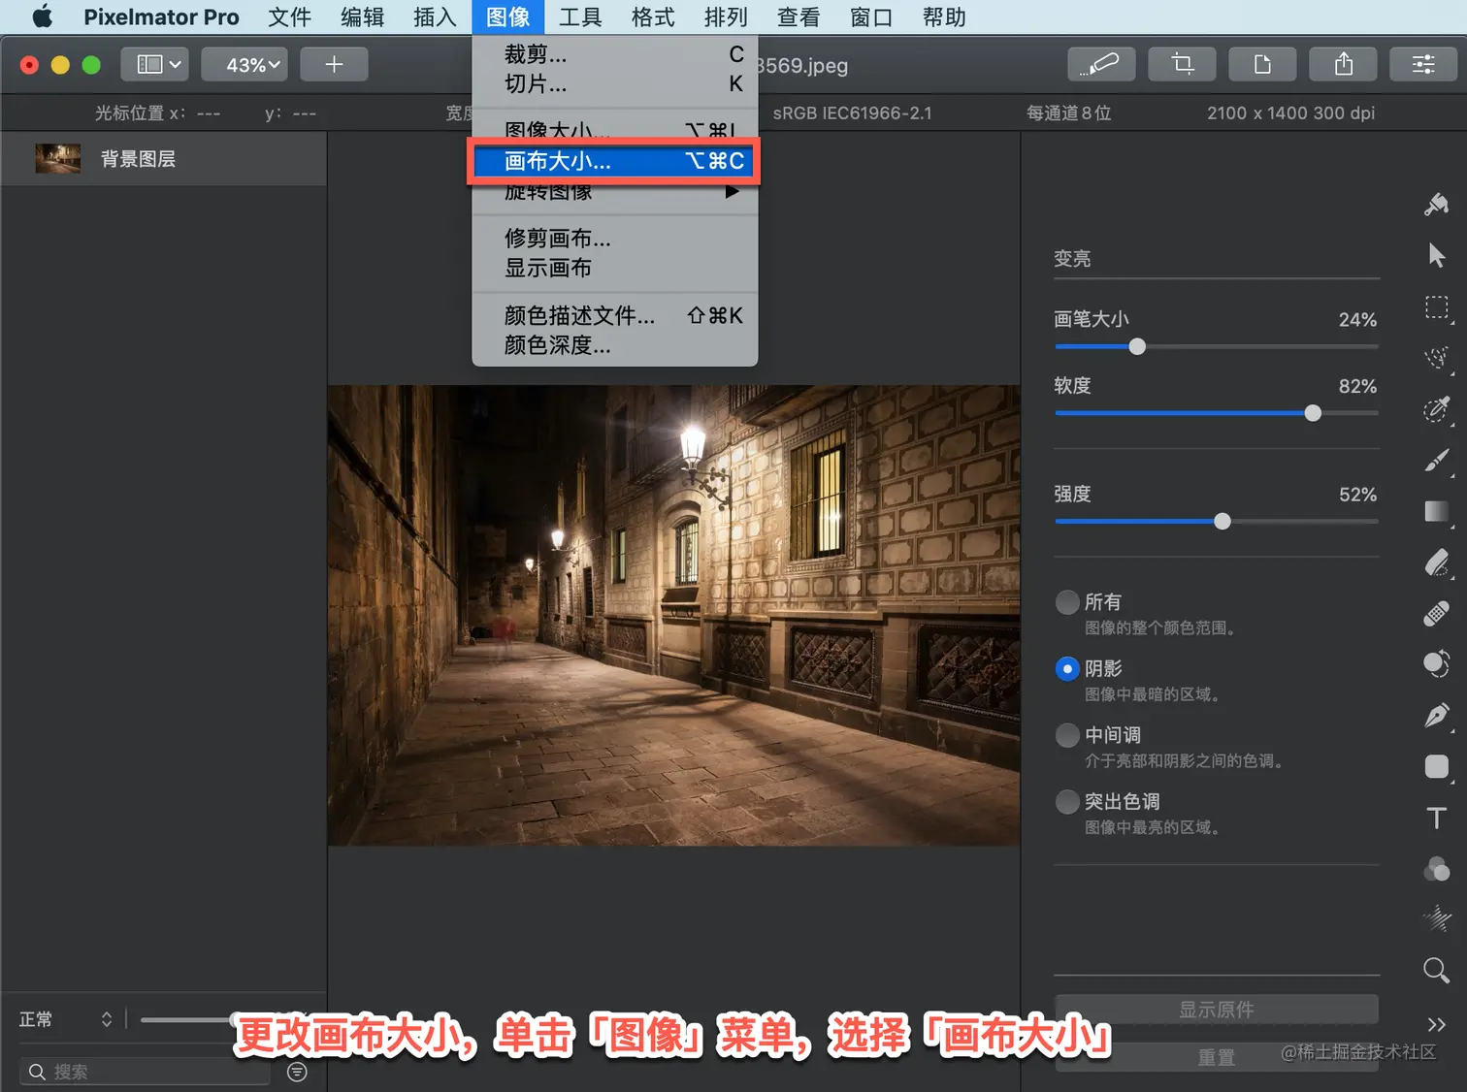This screenshot has width=1467, height=1092.
Task: Open the 正常 blend mode dropdown
Action: click(66, 1019)
